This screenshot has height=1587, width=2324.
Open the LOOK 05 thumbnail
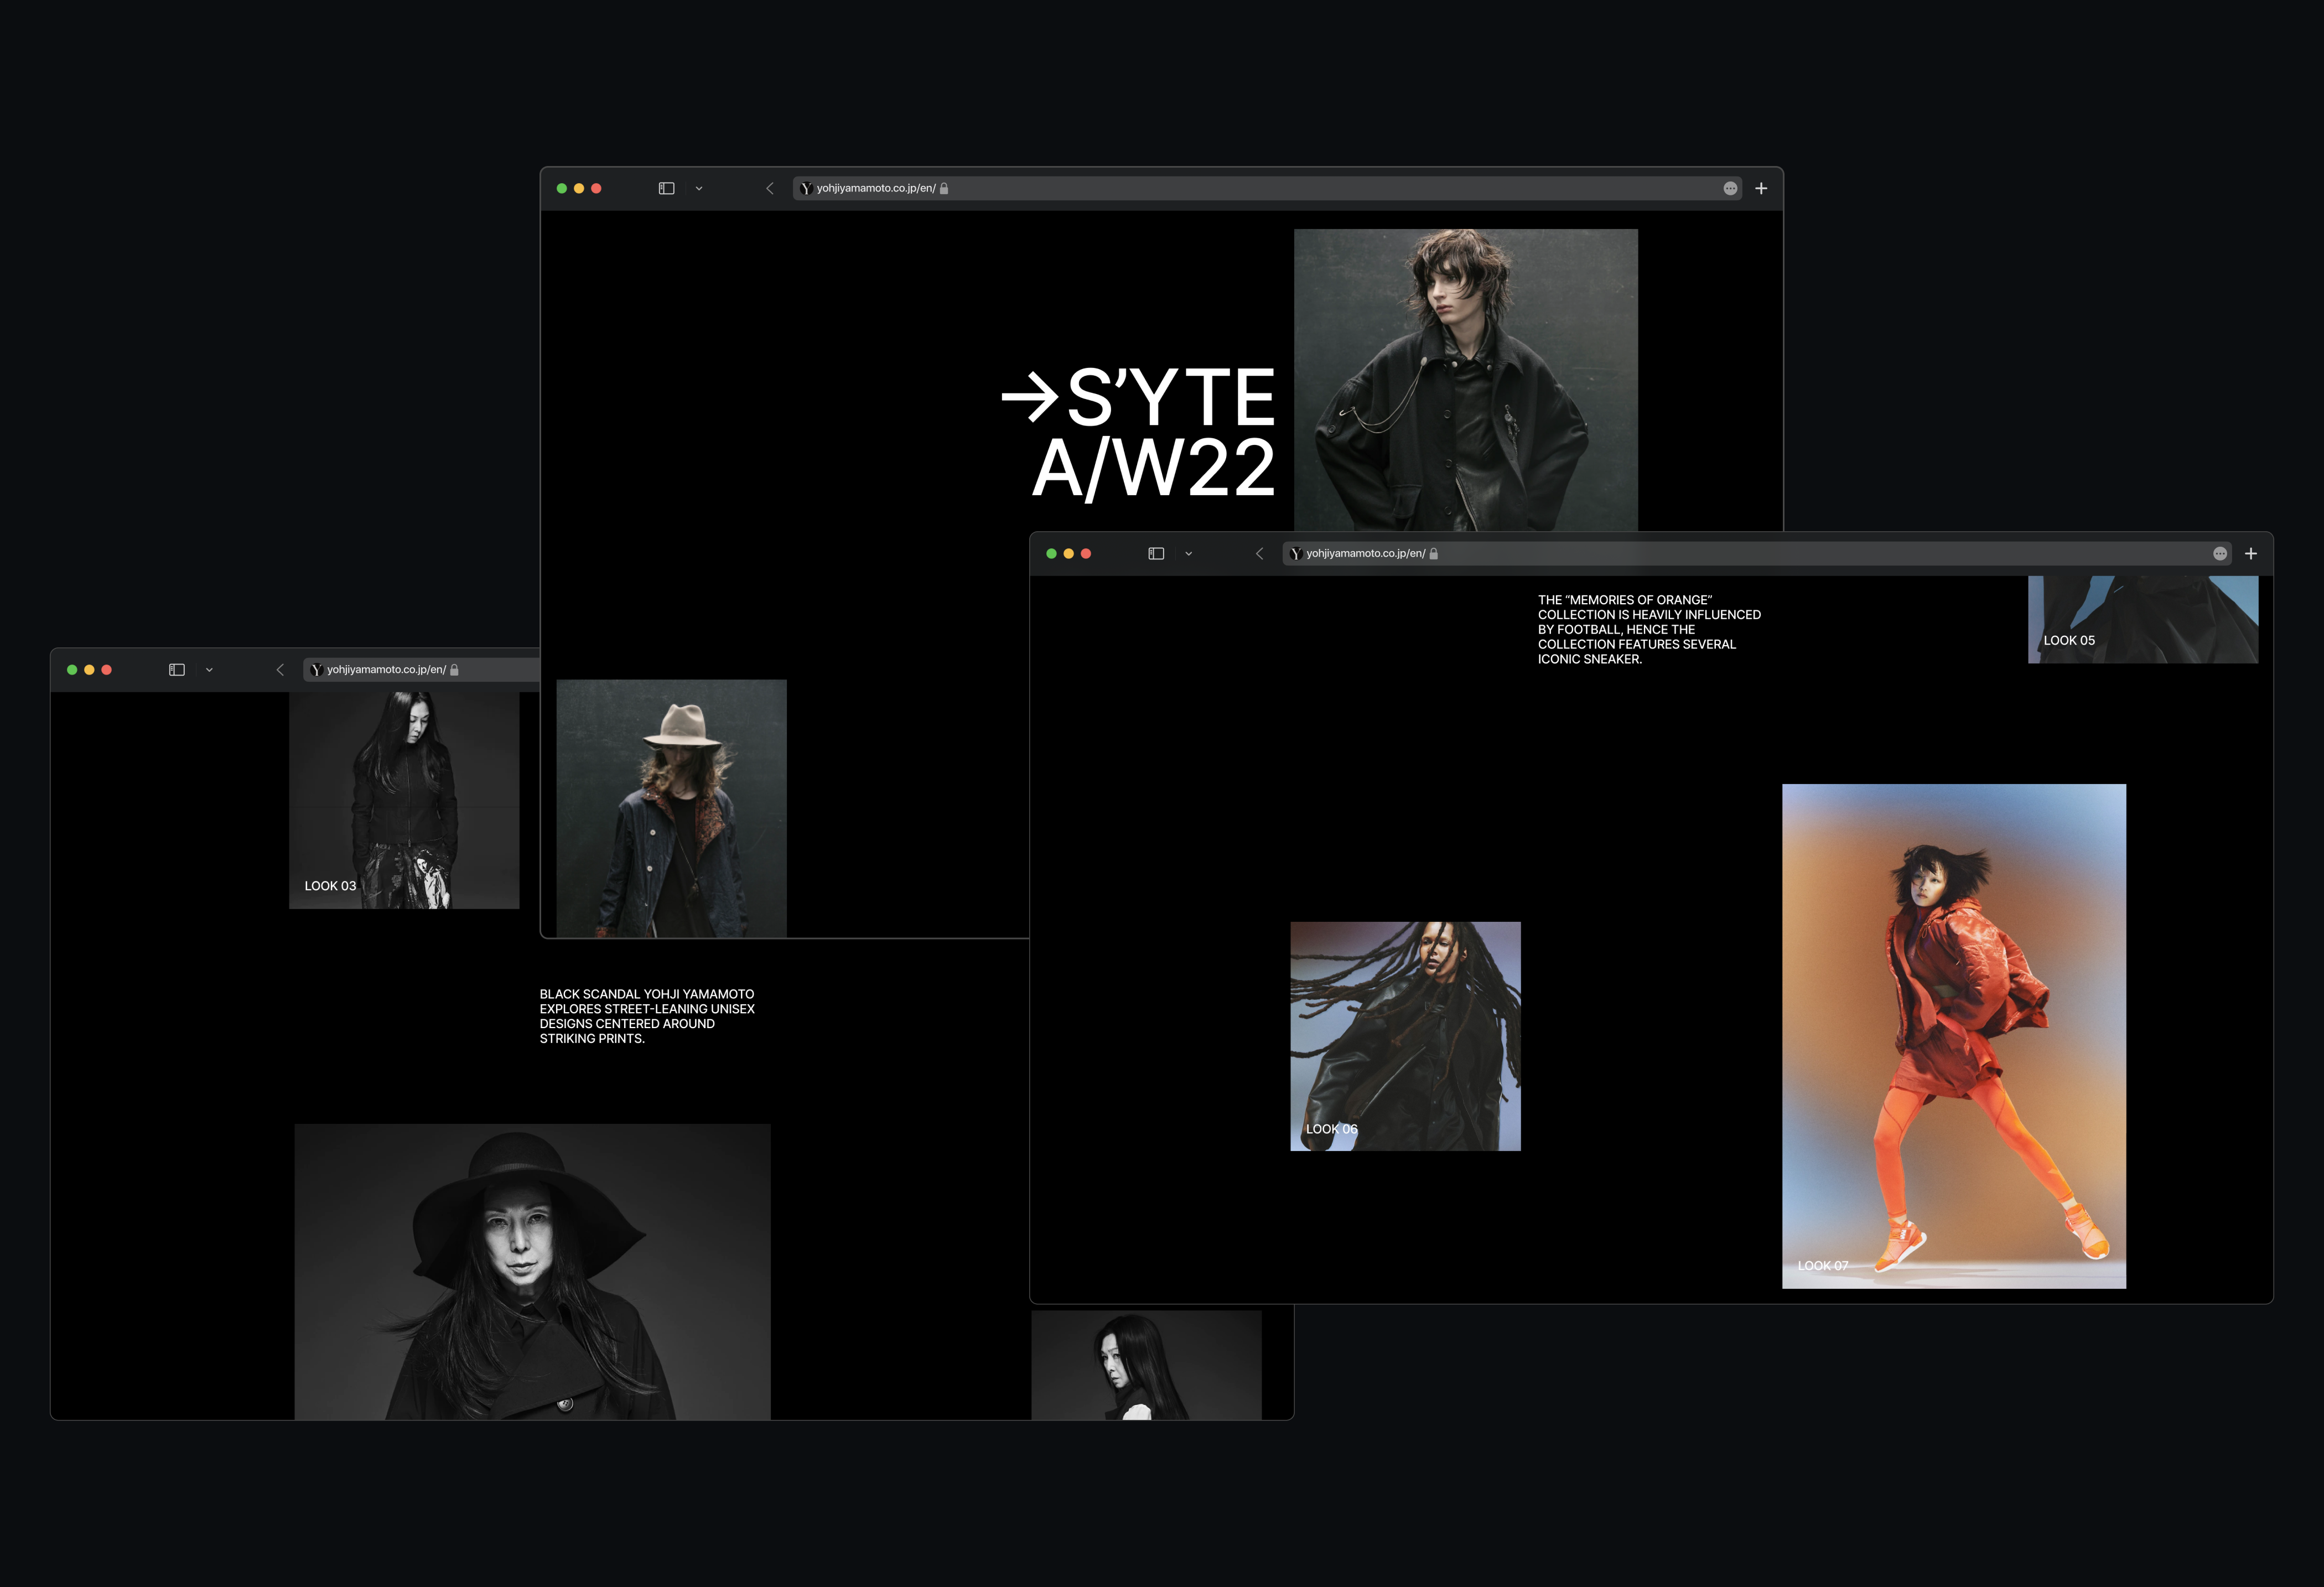coord(2142,620)
